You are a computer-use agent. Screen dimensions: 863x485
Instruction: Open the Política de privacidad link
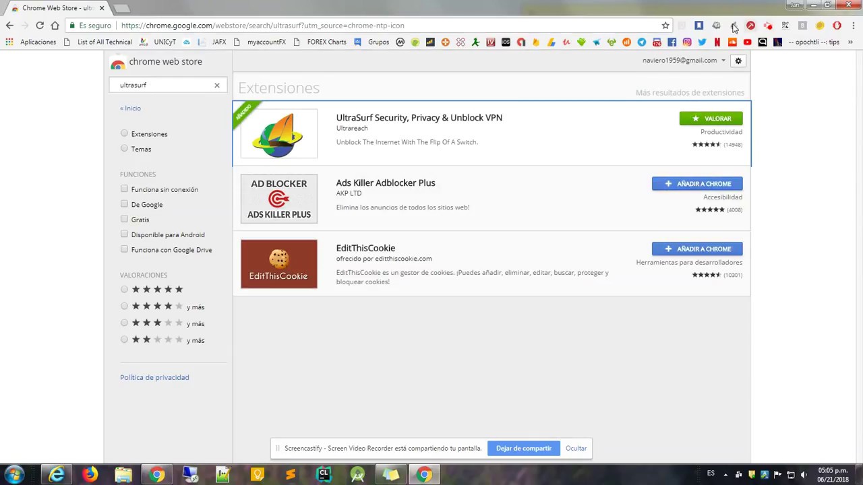pos(154,377)
